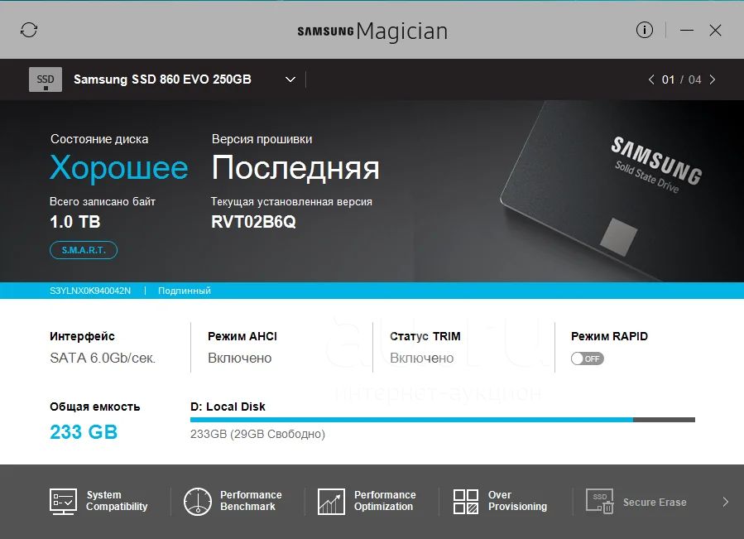Click the System Compatibility monitor icon
This screenshot has width=744, height=539.
tap(63, 502)
